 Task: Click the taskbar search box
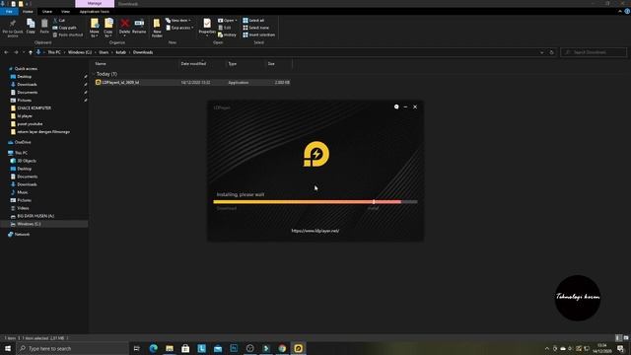[72, 348]
